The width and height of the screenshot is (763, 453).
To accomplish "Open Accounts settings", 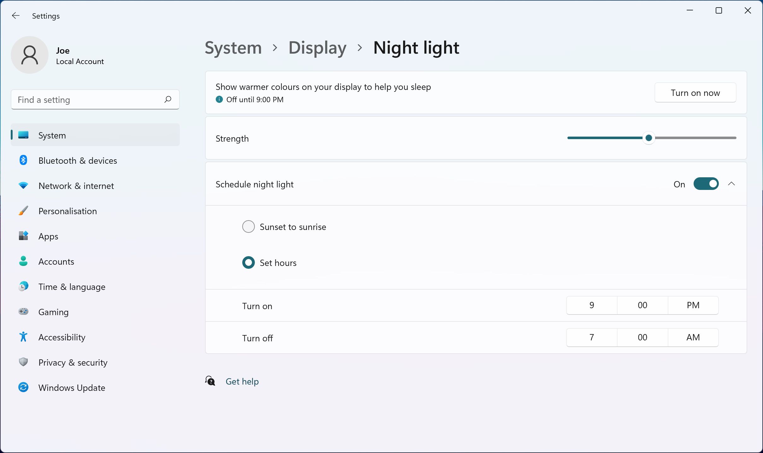I will [x=56, y=261].
